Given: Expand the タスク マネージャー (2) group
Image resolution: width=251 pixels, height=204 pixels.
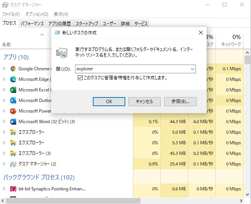Looking at the screenshot, I should [4, 164].
